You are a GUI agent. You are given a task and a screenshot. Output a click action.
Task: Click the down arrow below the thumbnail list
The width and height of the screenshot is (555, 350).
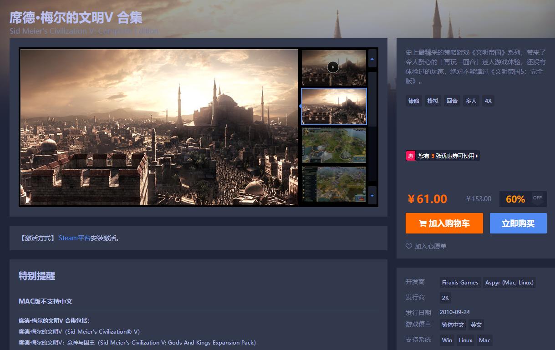pos(372,195)
